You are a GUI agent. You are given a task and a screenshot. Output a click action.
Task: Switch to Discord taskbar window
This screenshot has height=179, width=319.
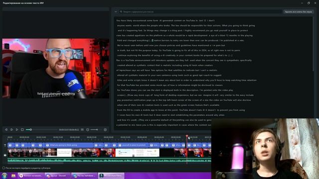click(58, 176)
